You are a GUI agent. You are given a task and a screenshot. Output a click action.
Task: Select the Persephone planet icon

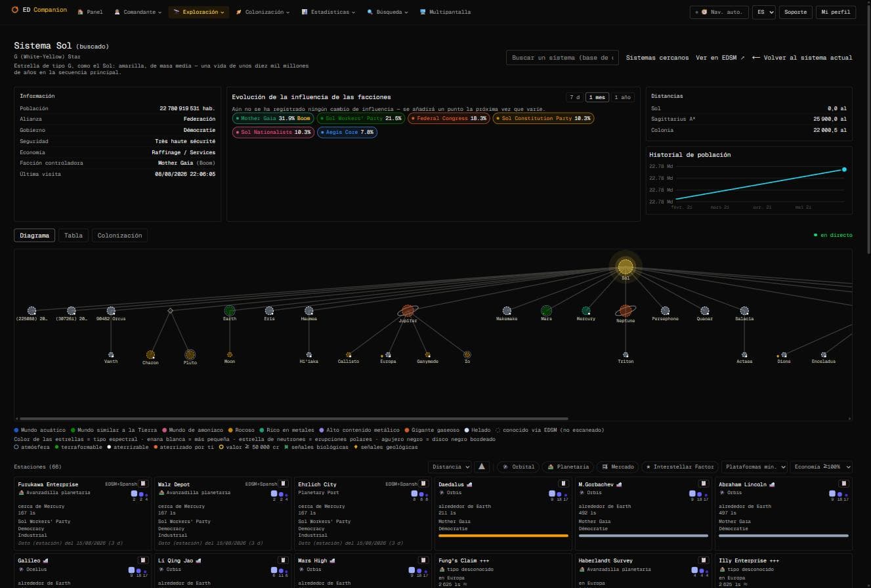665,310
